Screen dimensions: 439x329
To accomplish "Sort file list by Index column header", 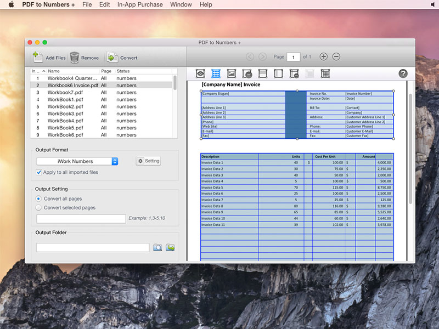I will 38,71.
